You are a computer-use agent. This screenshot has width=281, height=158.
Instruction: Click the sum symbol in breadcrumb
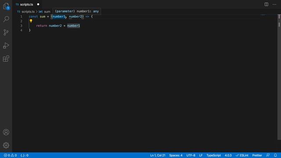[x=47, y=12]
